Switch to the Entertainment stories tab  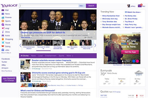click(51, 56)
